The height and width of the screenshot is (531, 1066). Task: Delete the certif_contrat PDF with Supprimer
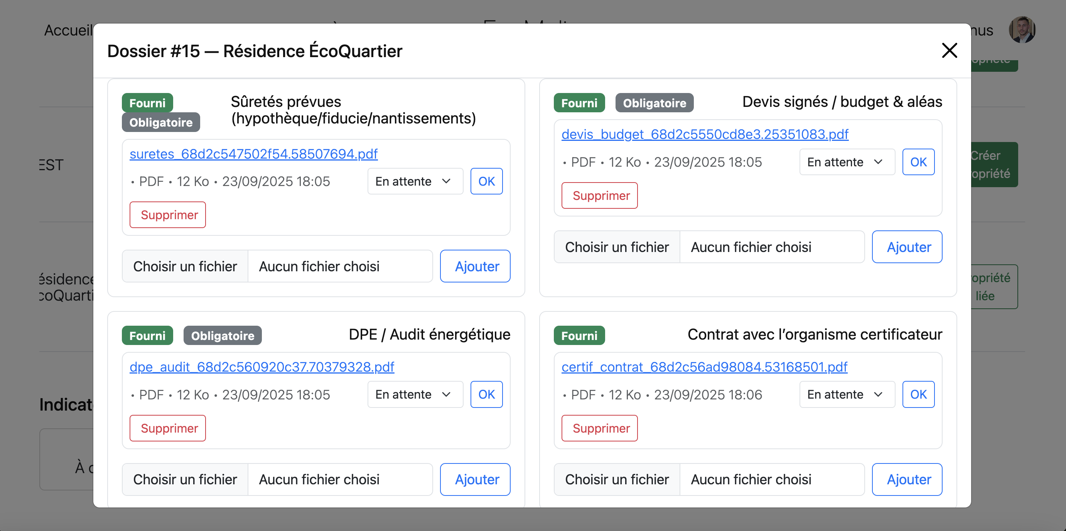coord(600,428)
